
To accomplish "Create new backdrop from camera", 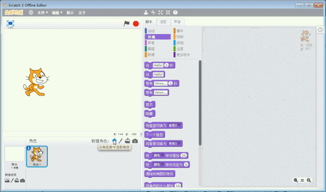I will pos(22,181).
